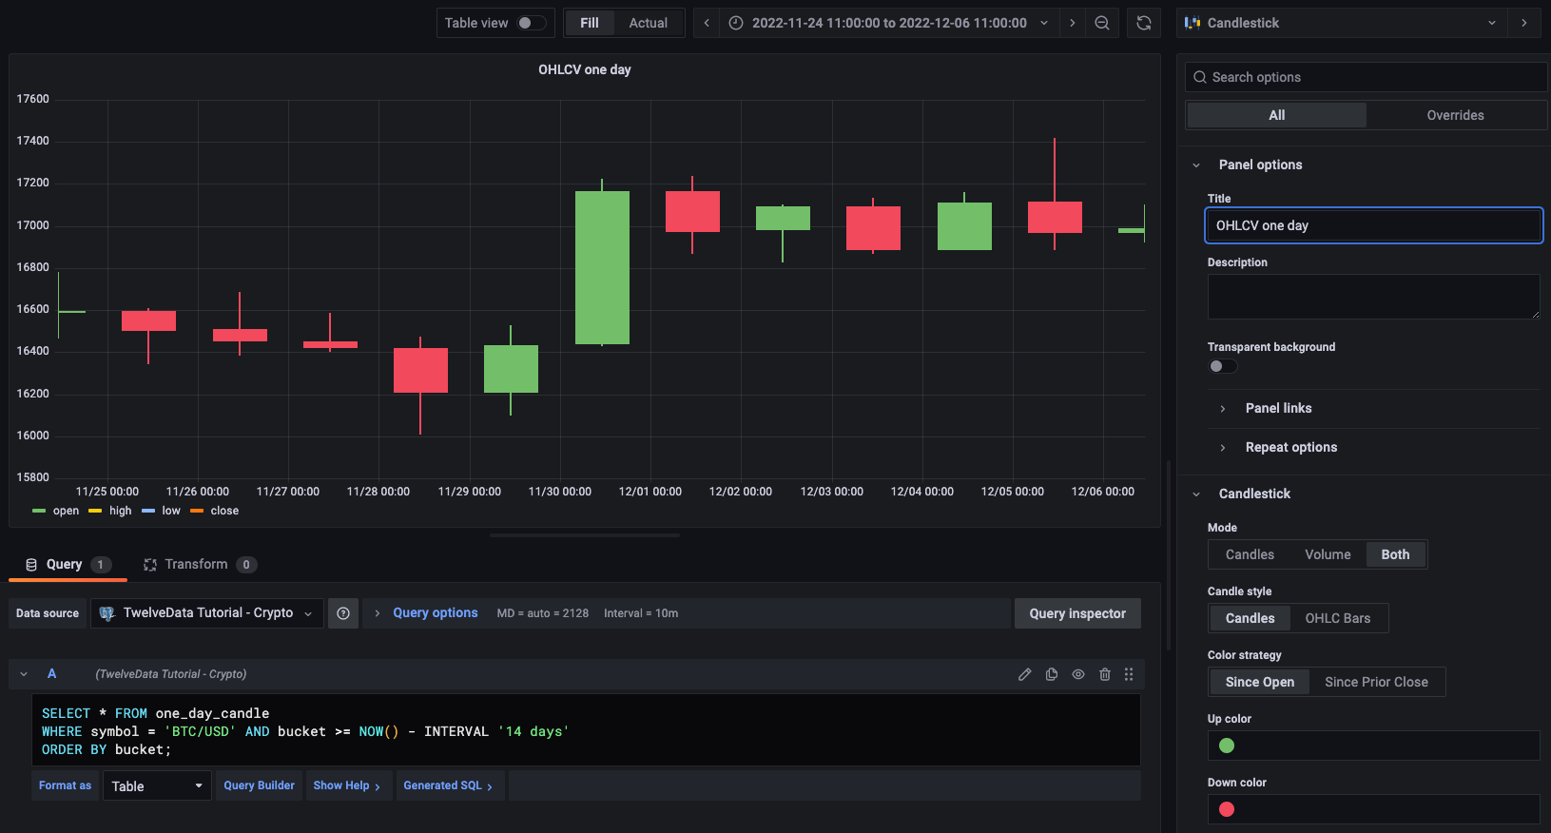Click the query A drag handle
Image resolution: width=1551 pixels, height=833 pixels.
coord(1129,674)
